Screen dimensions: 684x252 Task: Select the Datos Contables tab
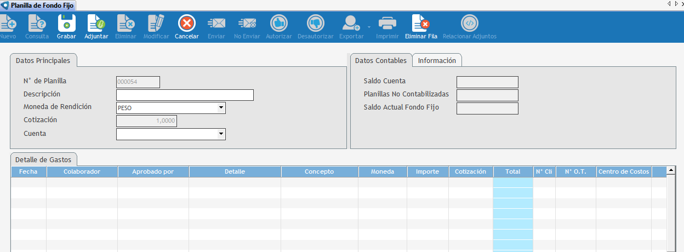click(x=381, y=61)
